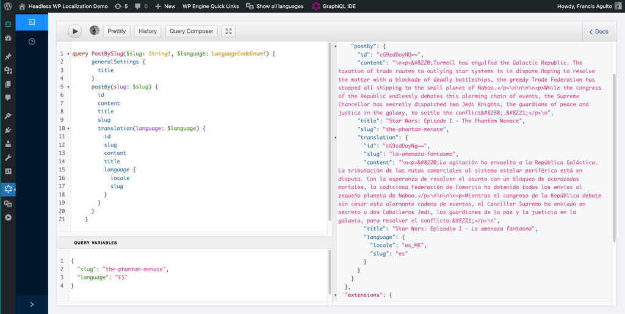Click the user avatar in GraphiQL toolbar
Screen dimensions: 625x314
pyautogui.click(x=95, y=30)
